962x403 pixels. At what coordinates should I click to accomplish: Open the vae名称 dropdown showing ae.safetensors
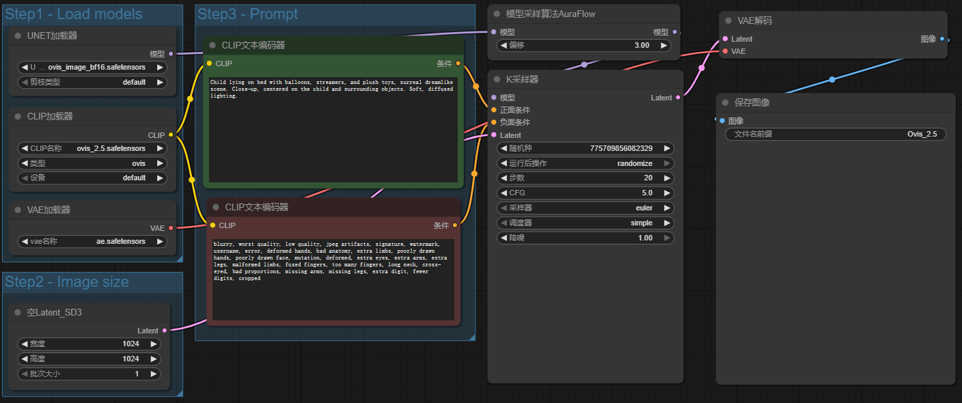pos(92,241)
